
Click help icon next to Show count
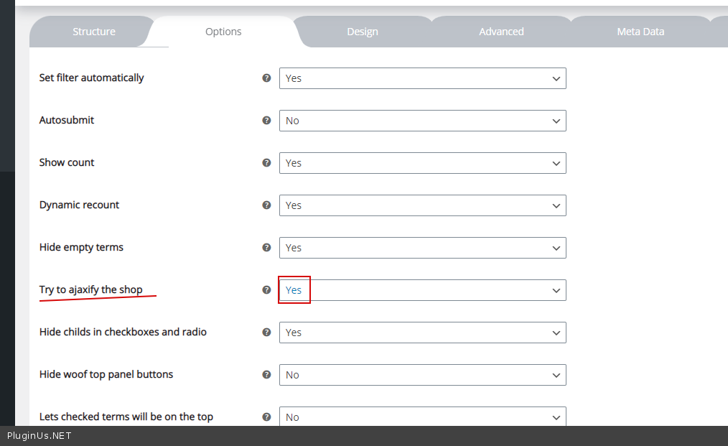266,163
